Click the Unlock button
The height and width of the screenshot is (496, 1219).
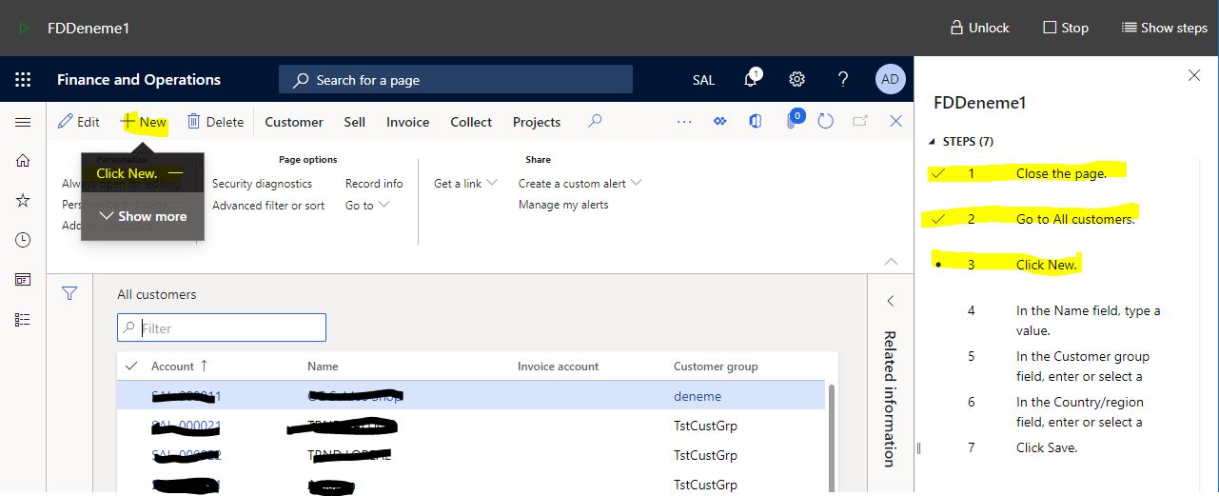click(979, 28)
